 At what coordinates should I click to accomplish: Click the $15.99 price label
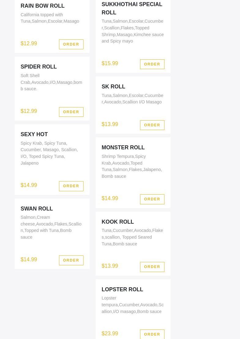pyautogui.click(x=110, y=63)
